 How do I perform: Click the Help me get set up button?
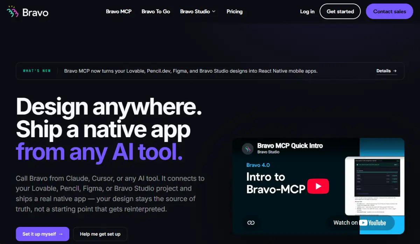tap(100, 234)
